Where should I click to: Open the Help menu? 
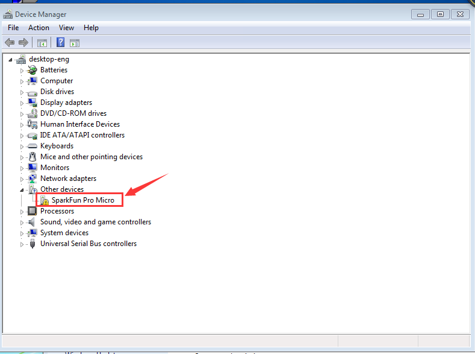click(x=91, y=28)
